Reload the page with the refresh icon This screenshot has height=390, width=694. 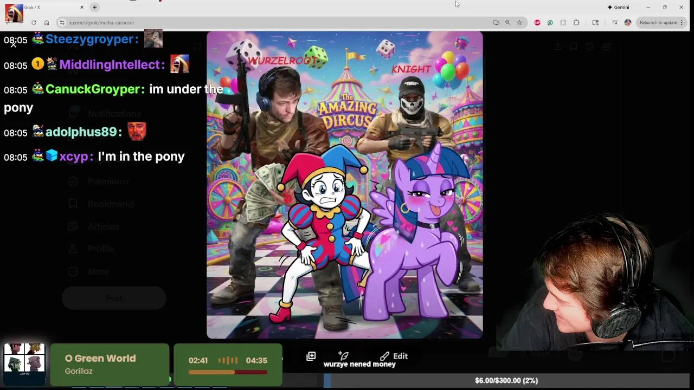[x=34, y=22]
